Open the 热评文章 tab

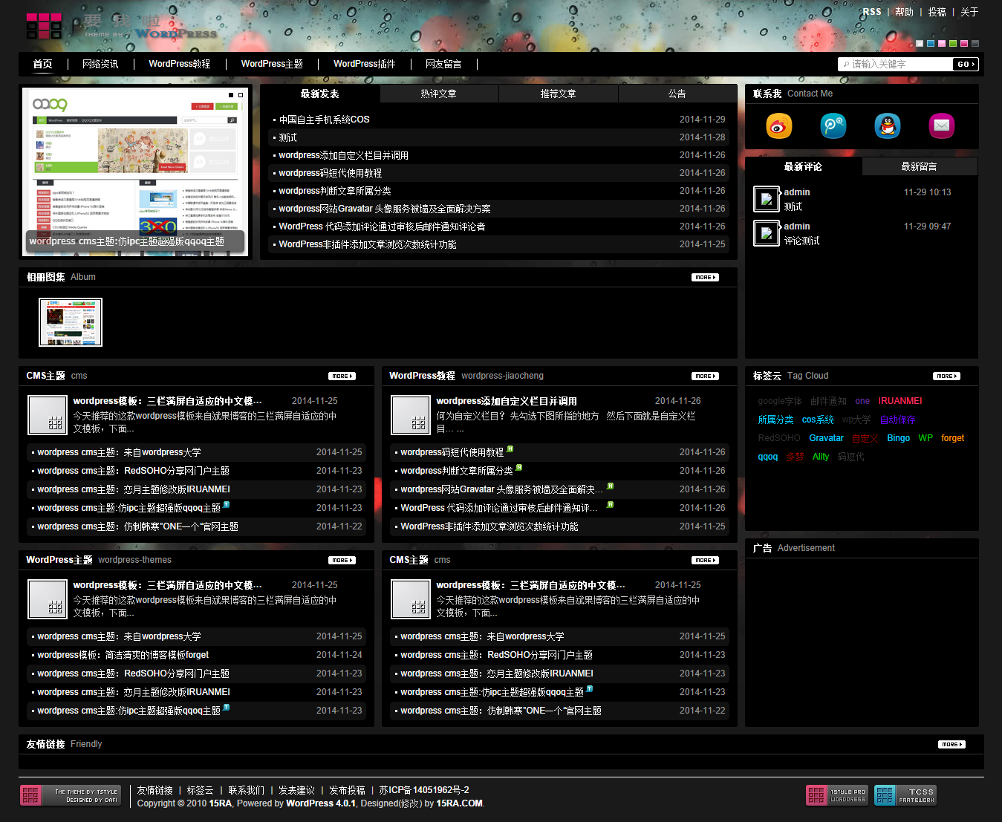[438, 94]
